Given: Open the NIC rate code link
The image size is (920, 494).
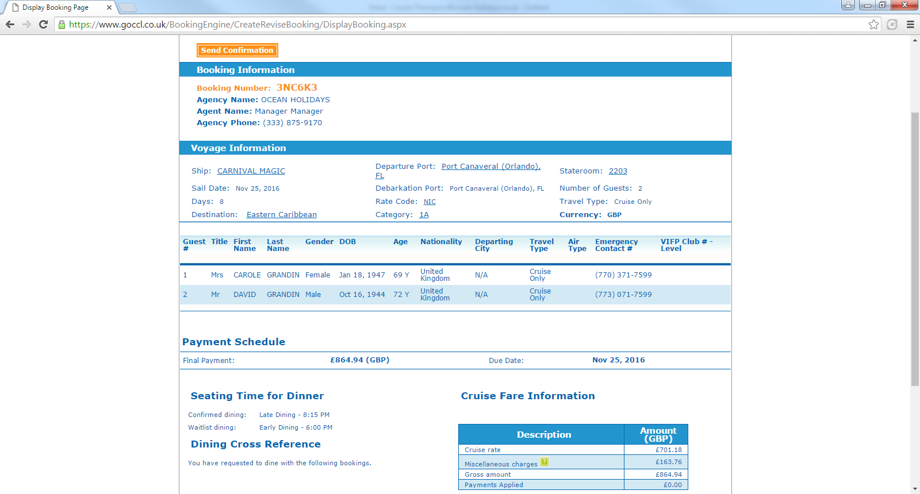Looking at the screenshot, I should tap(430, 202).
